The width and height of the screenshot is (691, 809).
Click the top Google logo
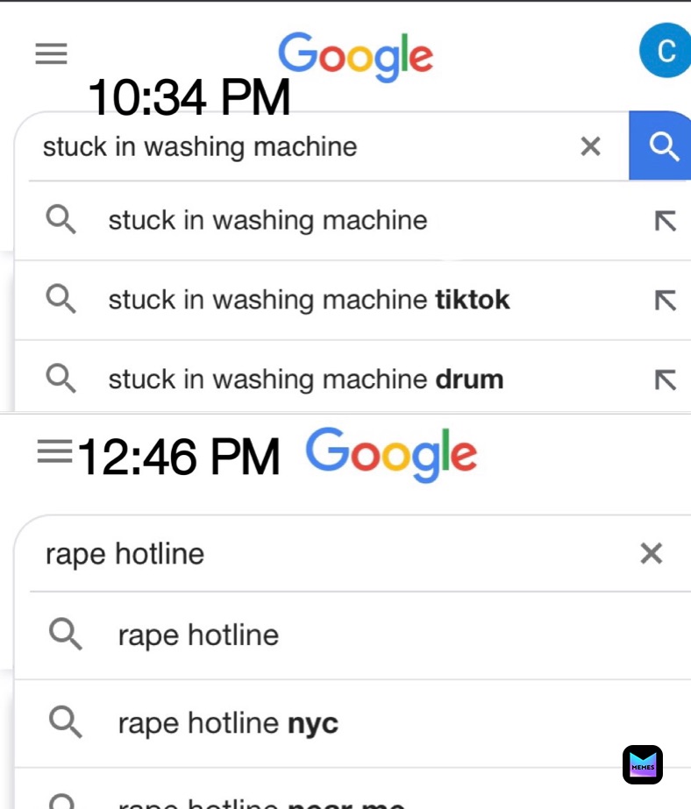pos(355,57)
